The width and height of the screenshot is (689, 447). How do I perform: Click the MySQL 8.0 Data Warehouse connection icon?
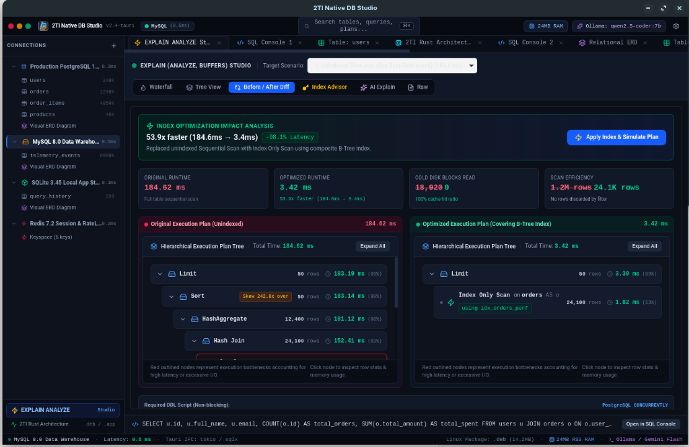[26, 142]
